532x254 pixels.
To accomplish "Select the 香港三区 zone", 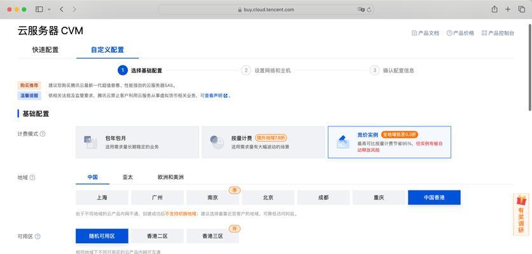I will [x=213, y=236].
